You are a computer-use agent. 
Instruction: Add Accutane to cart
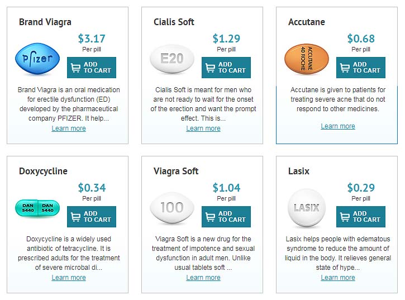click(x=360, y=68)
